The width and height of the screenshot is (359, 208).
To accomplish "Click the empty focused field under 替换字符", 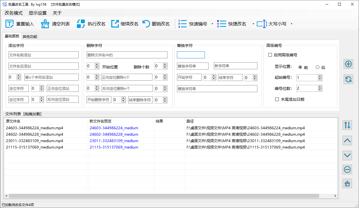I will click(191, 55).
